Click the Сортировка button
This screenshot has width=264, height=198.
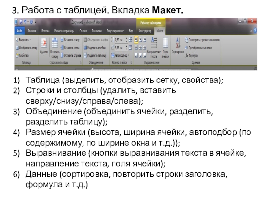178,46
